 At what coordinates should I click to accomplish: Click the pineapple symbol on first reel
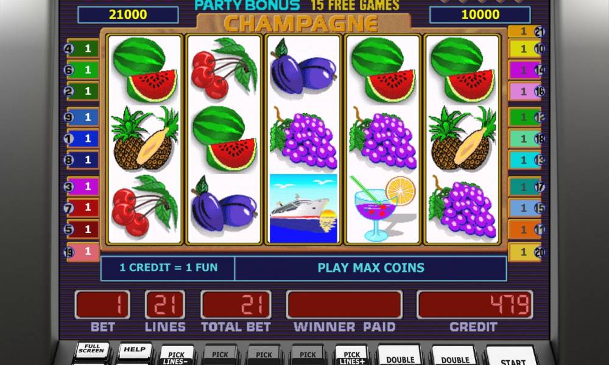145,139
